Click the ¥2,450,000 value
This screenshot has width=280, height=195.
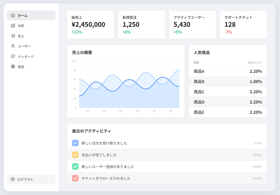click(88, 25)
